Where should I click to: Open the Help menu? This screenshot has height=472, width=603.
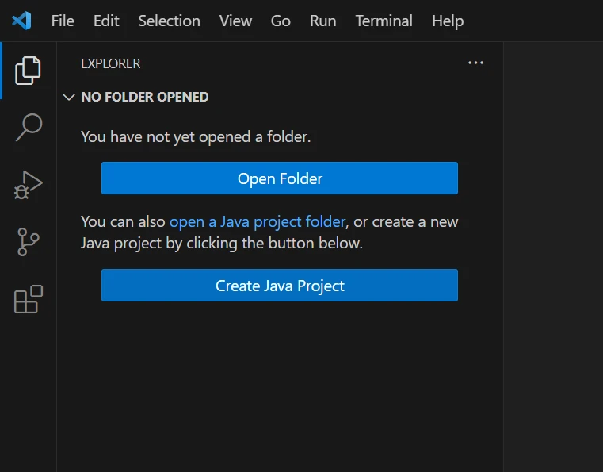click(448, 21)
